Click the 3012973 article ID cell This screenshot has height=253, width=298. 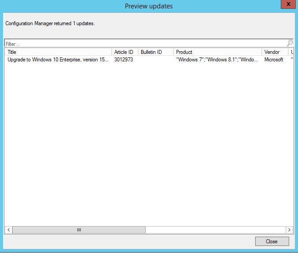tap(124, 60)
